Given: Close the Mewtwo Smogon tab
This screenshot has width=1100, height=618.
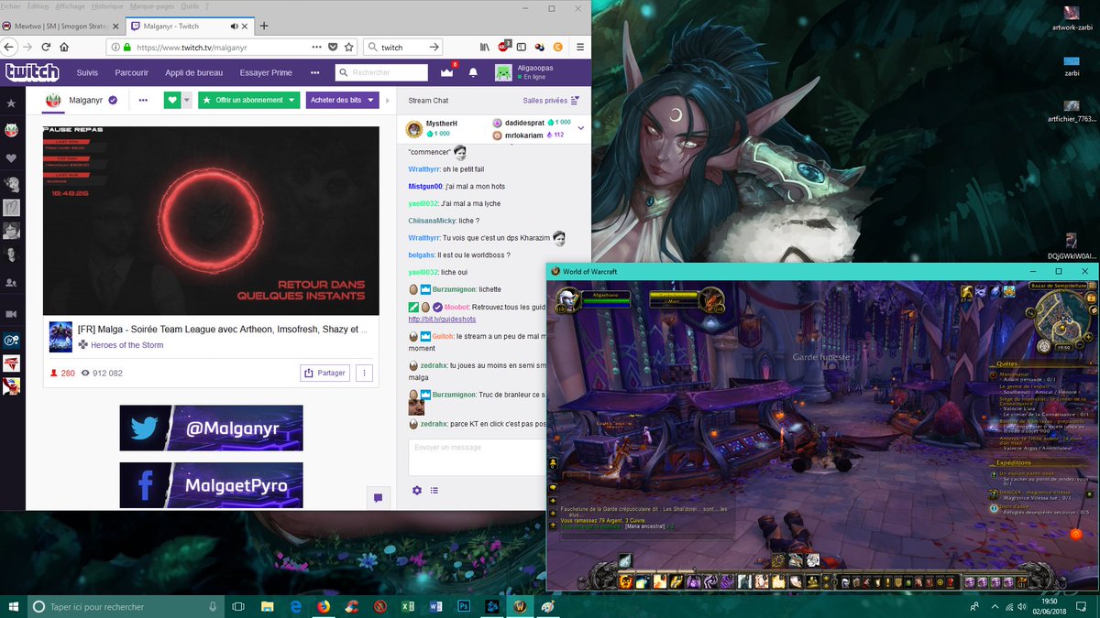Looking at the screenshot, I should (115, 26).
